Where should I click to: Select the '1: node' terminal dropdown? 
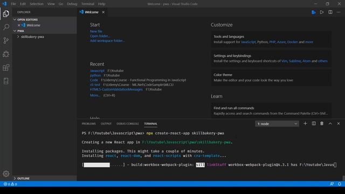(x=277, y=124)
